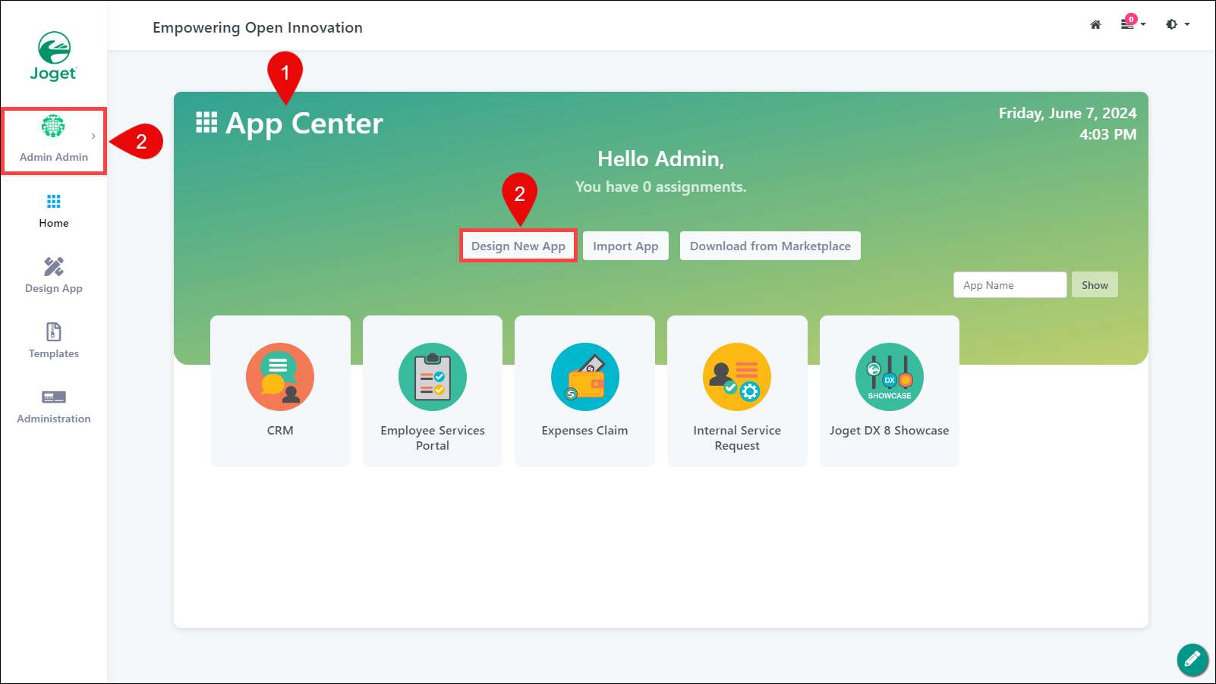Click the CRM label
The height and width of the screenshot is (684, 1216).
pos(280,430)
